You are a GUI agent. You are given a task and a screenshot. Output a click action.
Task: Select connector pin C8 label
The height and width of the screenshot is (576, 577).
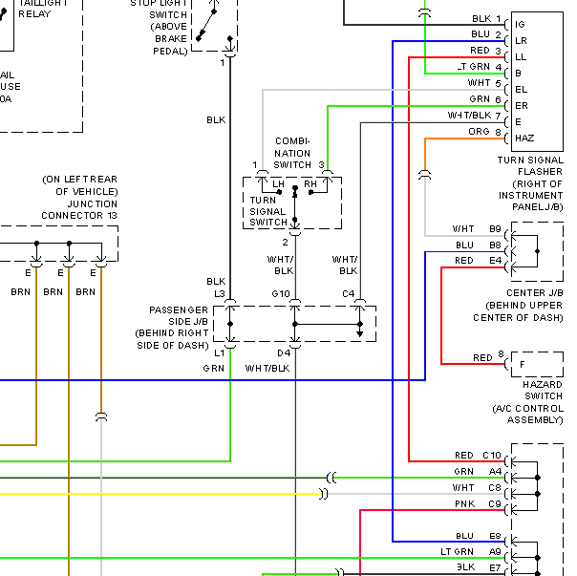495,488
